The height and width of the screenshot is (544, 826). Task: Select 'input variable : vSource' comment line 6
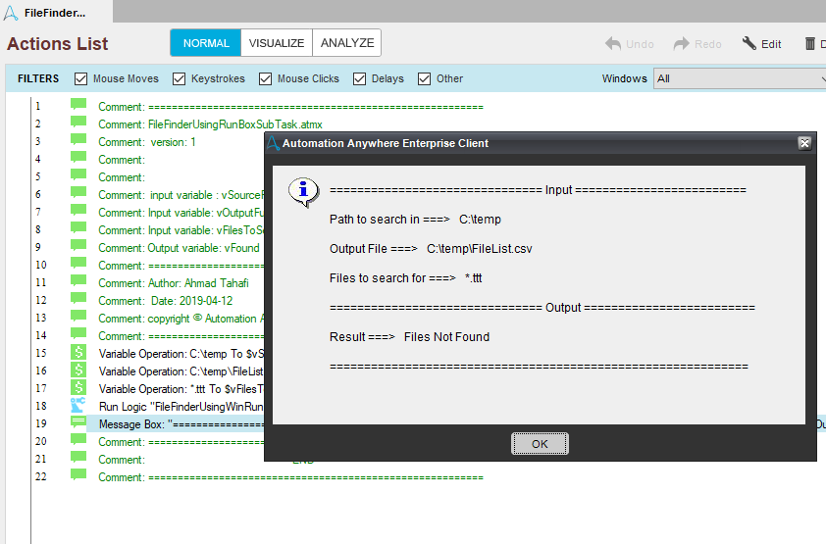click(x=180, y=195)
